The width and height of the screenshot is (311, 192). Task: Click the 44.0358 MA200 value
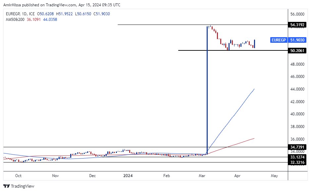point(50,20)
